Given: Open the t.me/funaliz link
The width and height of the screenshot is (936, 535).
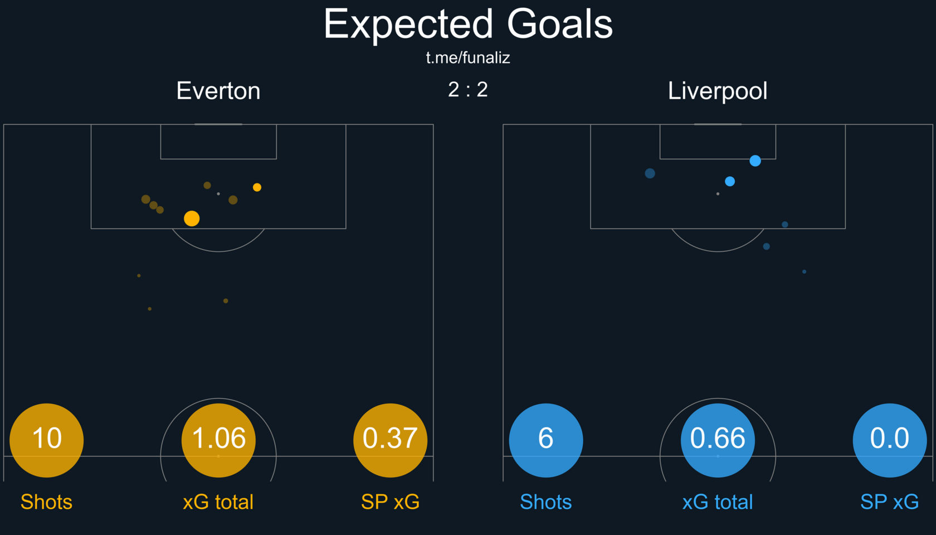Looking at the screenshot, I should (468, 57).
